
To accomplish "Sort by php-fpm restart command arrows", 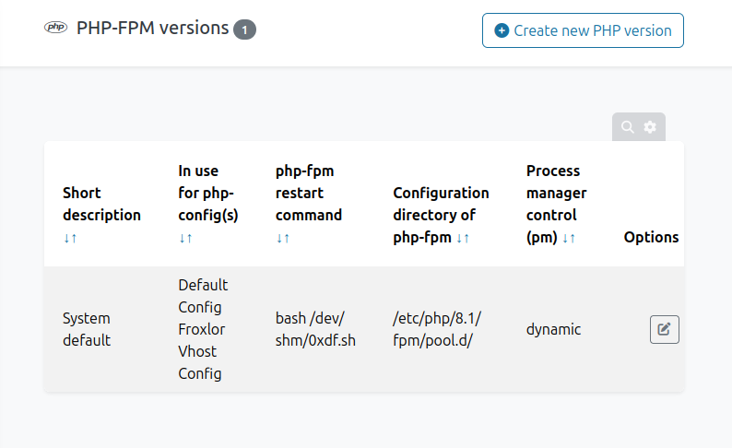I will pyautogui.click(x=284, y=238).
